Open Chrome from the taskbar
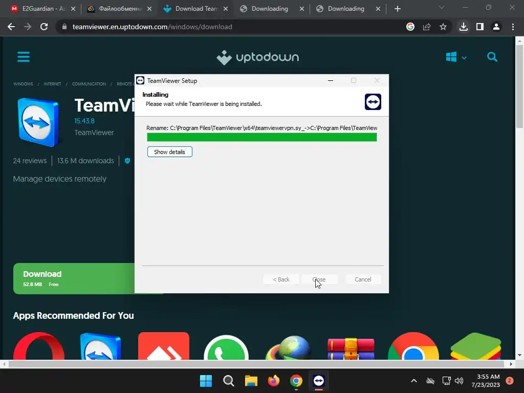Image resolution: width=524 pixels, height=393 pixels. (x=296, y=381)
